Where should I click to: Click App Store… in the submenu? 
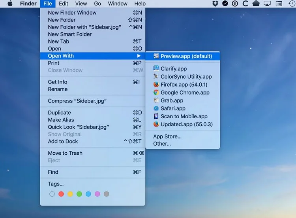click(167, 136)
